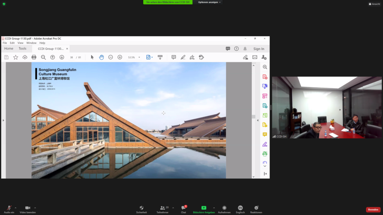Stop camera with Video beenden button
This screenshot has width=383, height=215.
(x=28, y=208)
